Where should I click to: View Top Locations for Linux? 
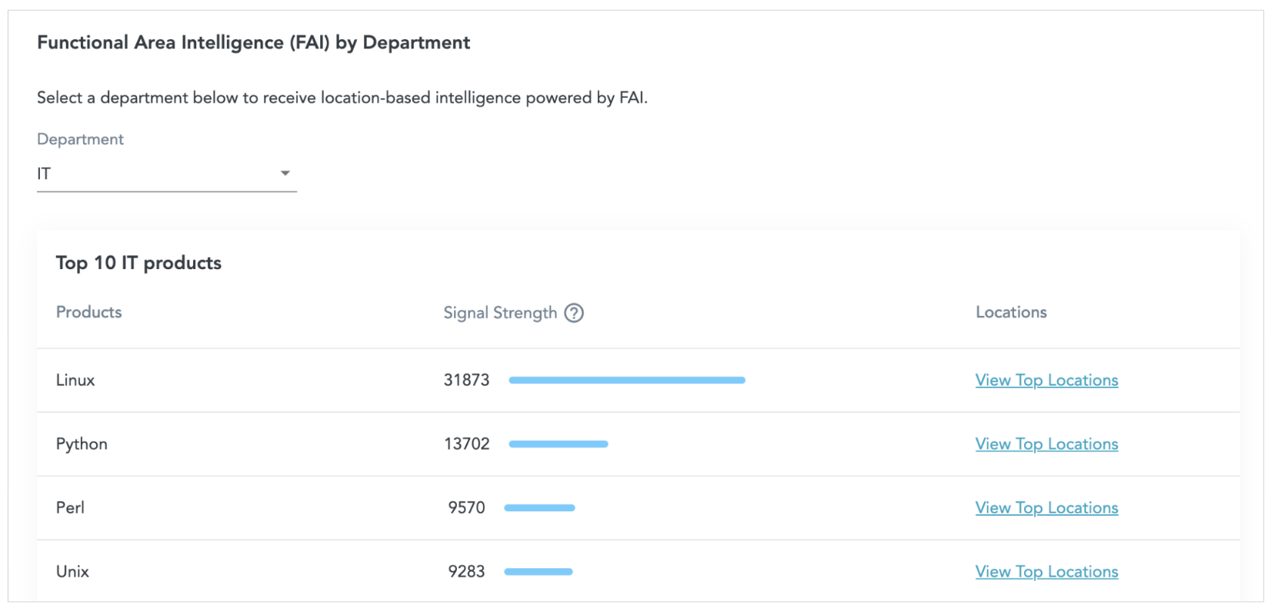pos(1046,380)
